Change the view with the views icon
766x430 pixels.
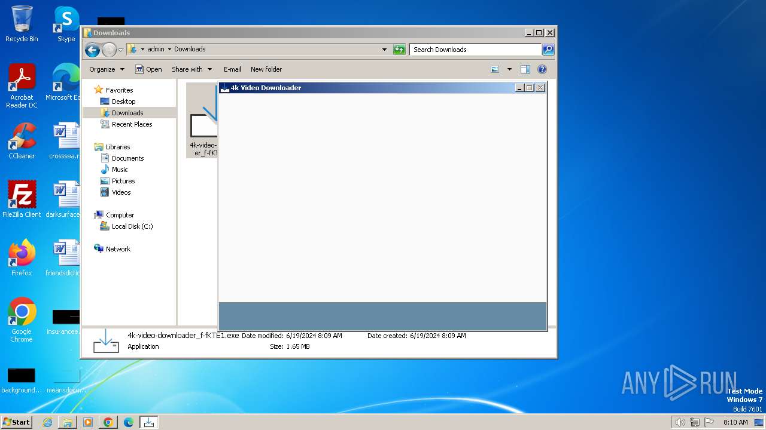click(x=495, y=69)
